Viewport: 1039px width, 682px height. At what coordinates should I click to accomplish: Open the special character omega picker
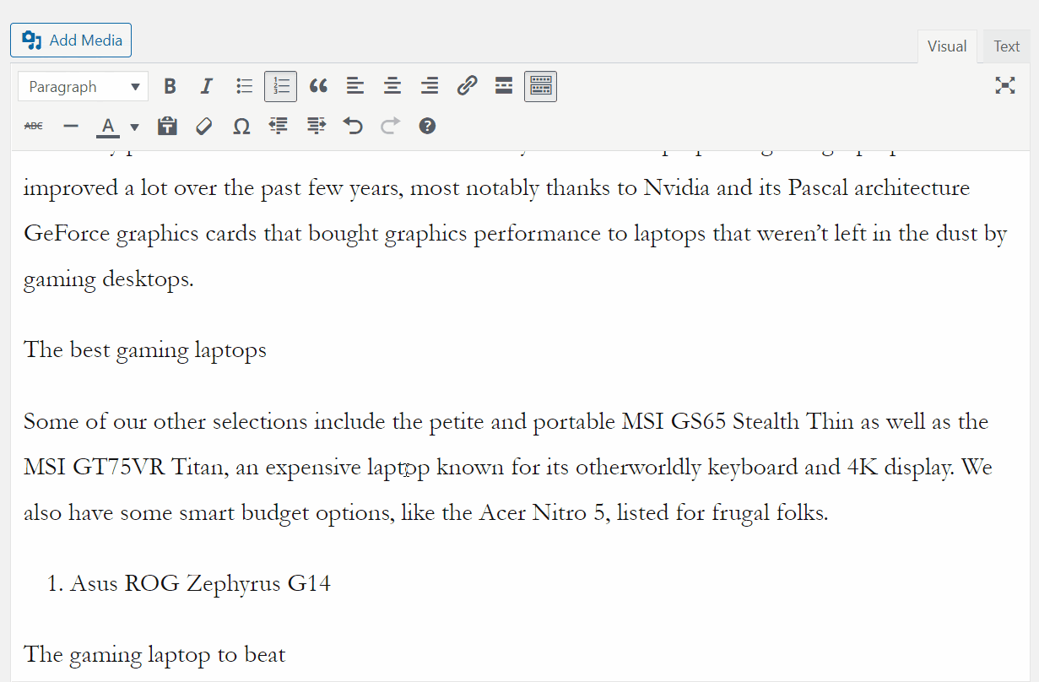[x=241, y=126]
